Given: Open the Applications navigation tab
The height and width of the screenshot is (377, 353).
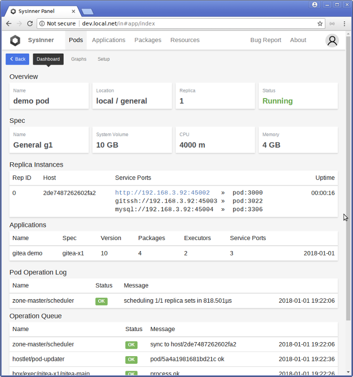Looking at the screenshot, I should pyautogui.click(x=109, y=40).
